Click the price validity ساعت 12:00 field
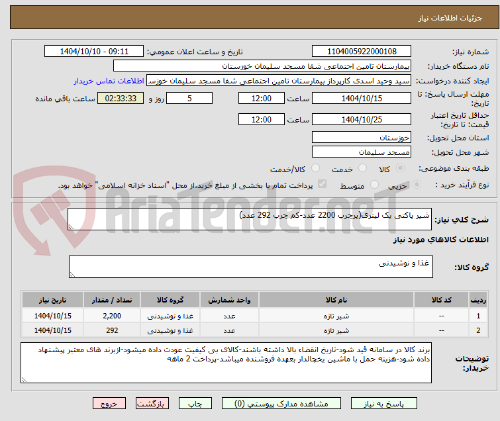This screenshot has height=421, width=500. click(x=261, y=120)
